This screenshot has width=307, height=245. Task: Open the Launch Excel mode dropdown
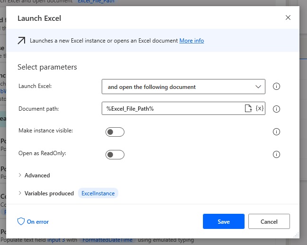click(184, 87)
